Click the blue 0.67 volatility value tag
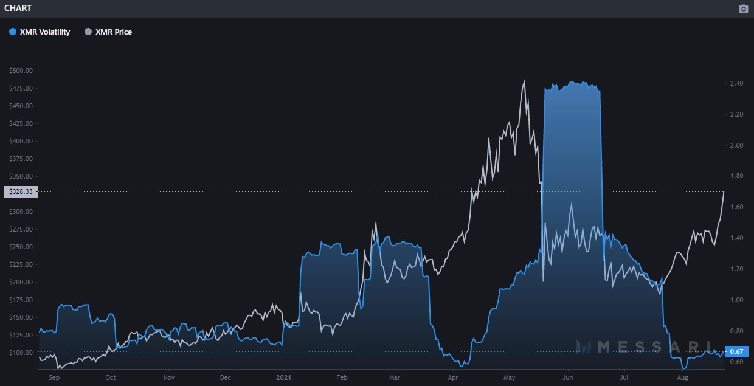The height and width of the screenshot is (386, 754). tap(736, 351)
